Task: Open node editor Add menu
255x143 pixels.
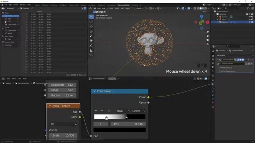Action: click(x=20, y=79)
